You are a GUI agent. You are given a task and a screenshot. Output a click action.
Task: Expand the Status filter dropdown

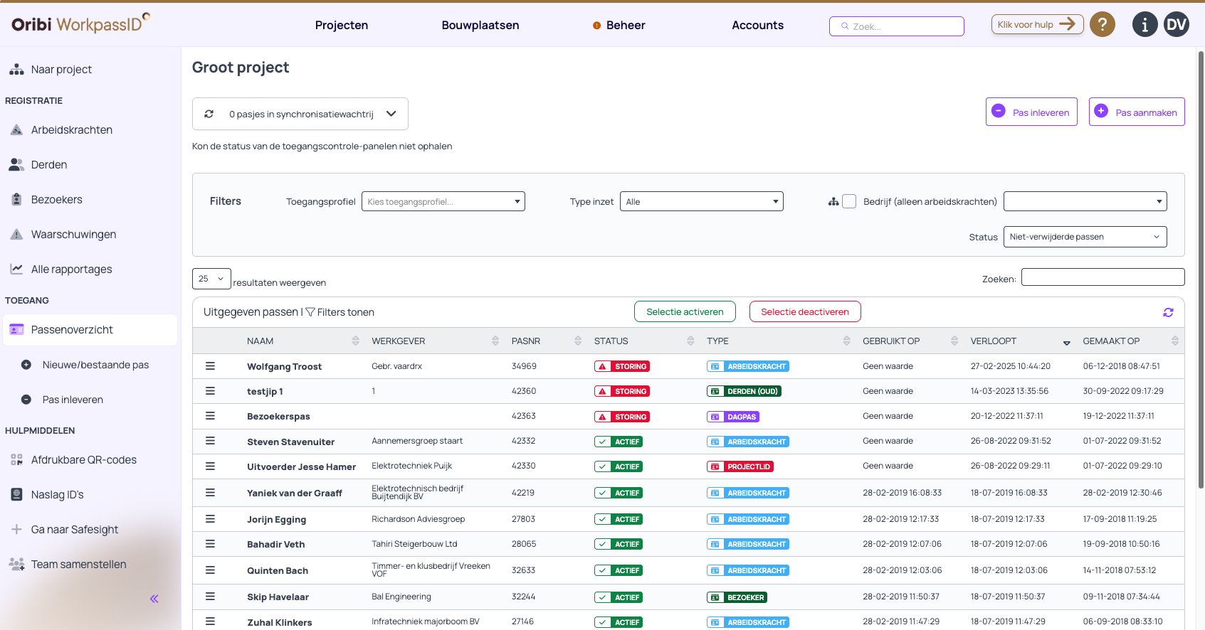pos(1084,237)
